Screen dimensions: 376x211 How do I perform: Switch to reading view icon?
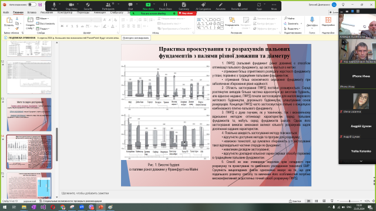(x=324, y=201)
